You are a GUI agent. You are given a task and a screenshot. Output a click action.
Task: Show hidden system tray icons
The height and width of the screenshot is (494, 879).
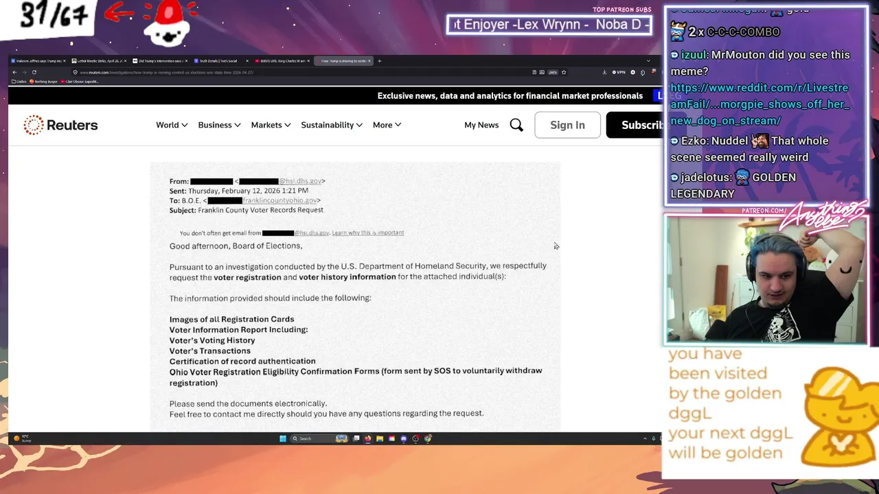pyautogui.click(x=645, y=438)
